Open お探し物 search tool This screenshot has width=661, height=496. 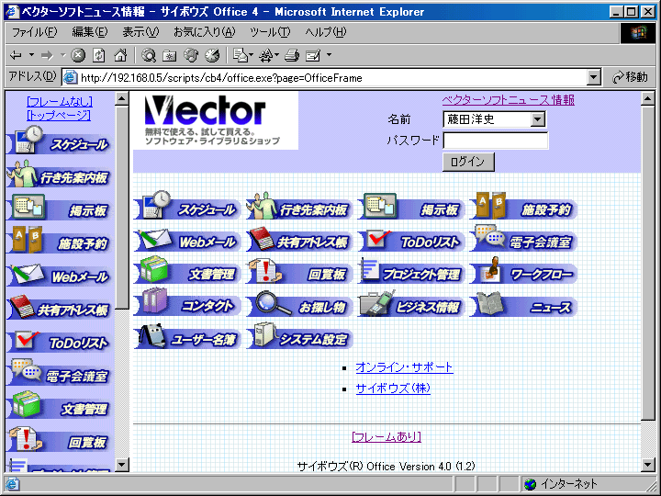pos(299,304)
